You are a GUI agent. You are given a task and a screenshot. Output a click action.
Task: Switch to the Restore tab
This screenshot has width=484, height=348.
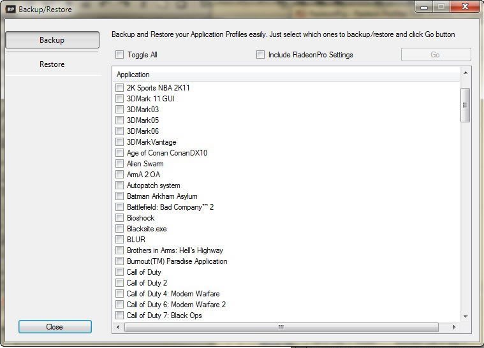[52, 64]
